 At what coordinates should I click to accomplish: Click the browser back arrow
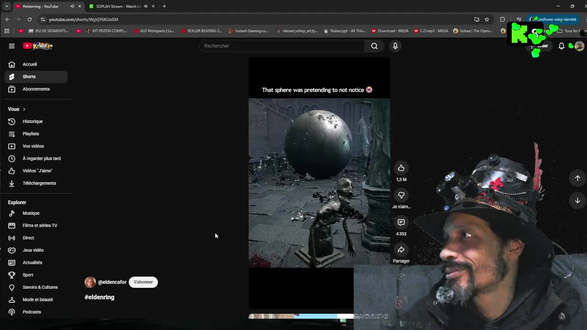tap(7, 19)
